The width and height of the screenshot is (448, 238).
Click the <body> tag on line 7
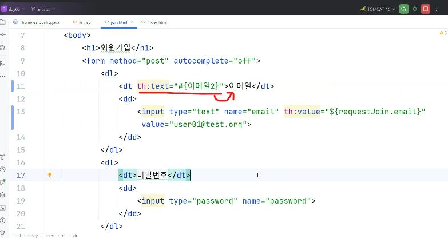click(x=77, y=35)
